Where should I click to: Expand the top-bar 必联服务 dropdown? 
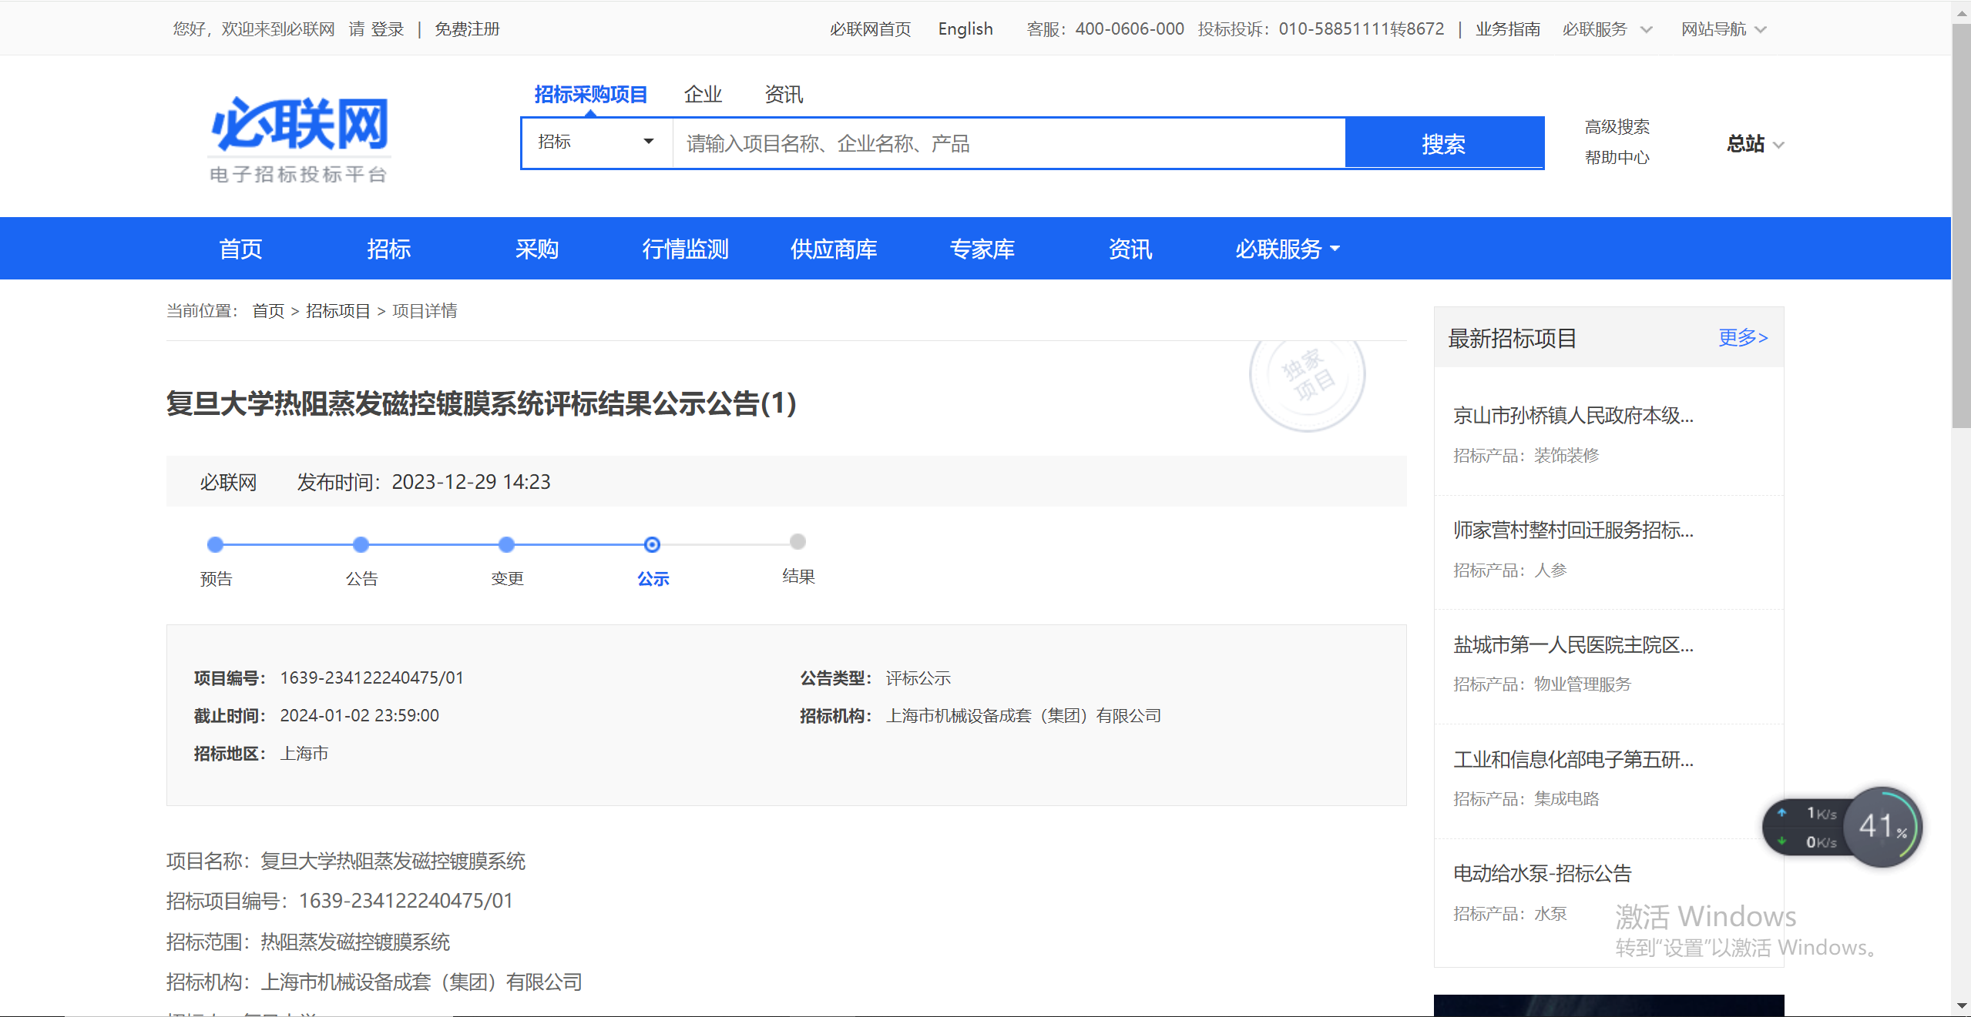pyautogui.click(x=1607, y=29)
